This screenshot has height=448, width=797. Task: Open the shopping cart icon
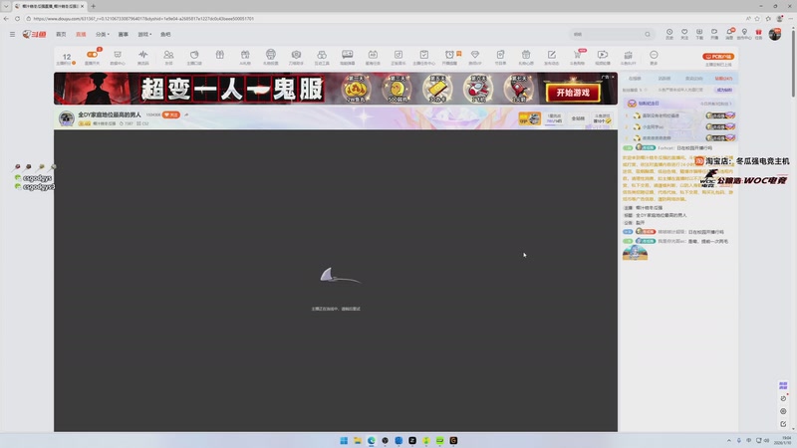(577, 55)
